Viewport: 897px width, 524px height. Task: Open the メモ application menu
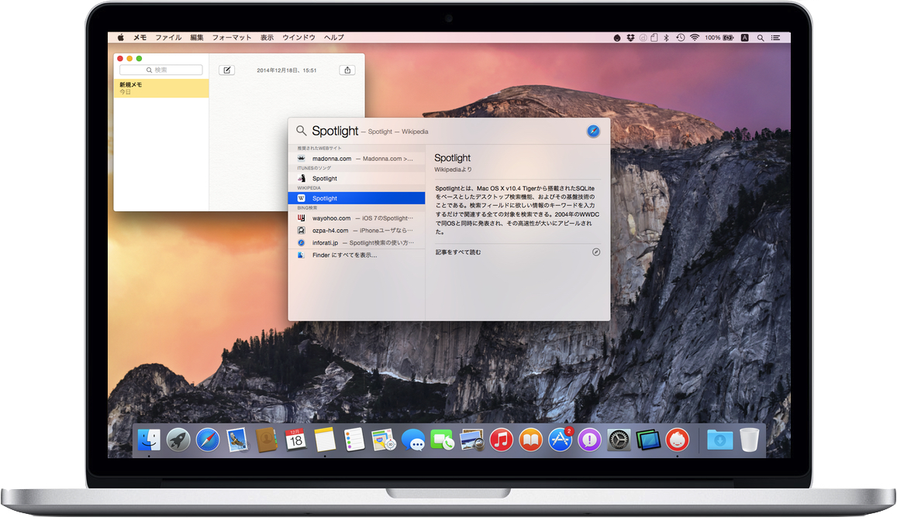click(140, 38)
